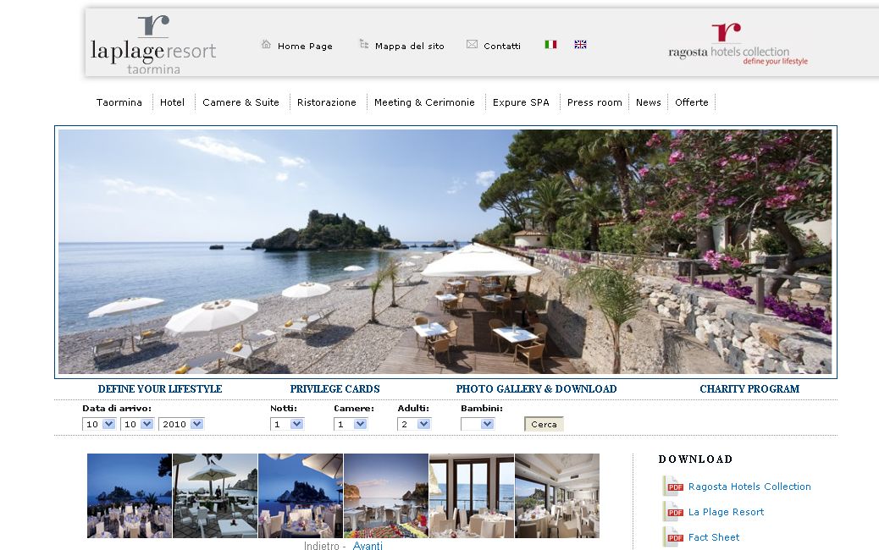Click the Contatti envelope icon

tap(471, 43)
